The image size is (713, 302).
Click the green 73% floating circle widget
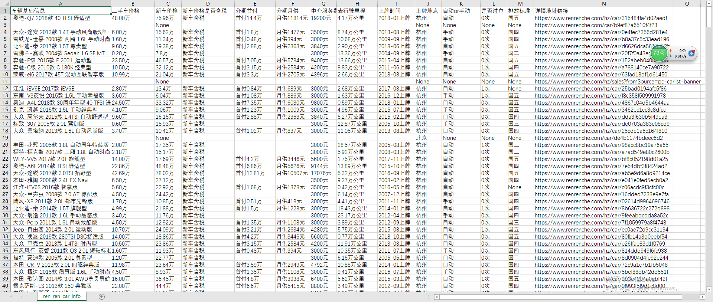tap(659, 53)
